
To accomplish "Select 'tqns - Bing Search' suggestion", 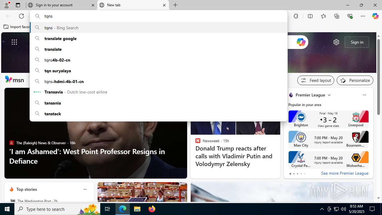I will coord(158,27).
